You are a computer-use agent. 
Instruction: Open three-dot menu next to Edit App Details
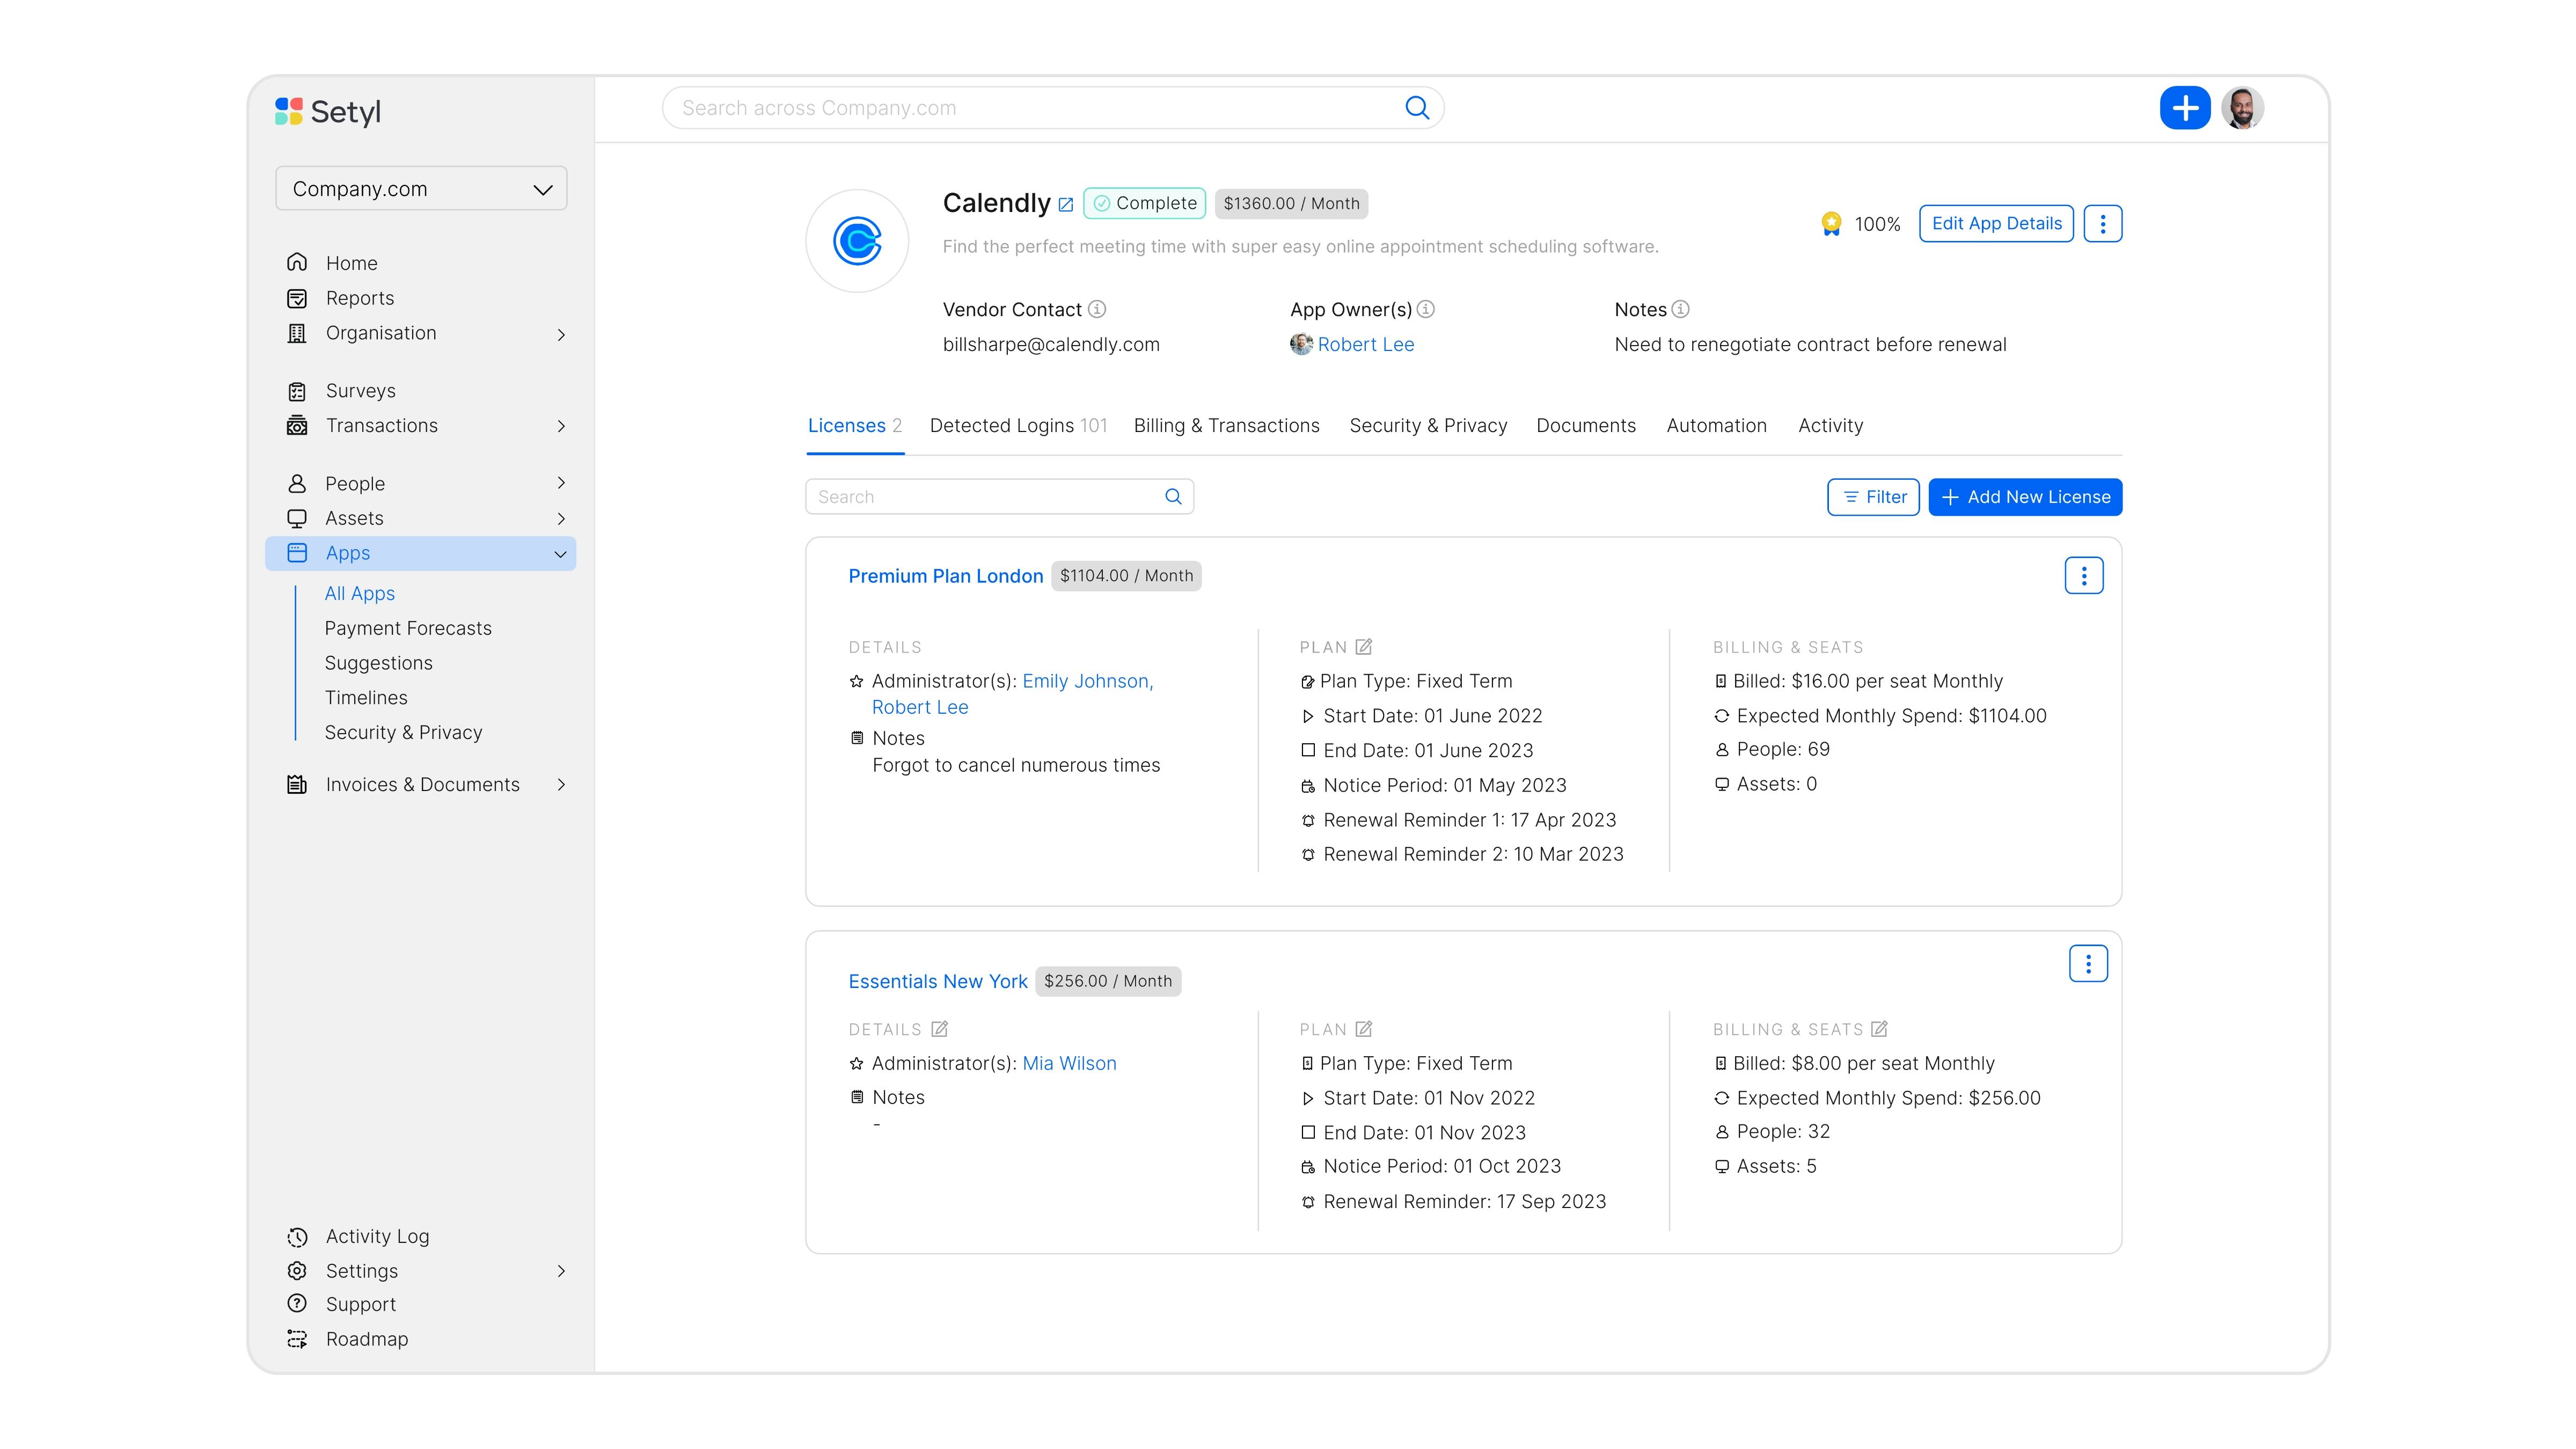[2102, 224]
